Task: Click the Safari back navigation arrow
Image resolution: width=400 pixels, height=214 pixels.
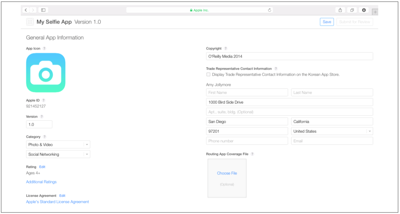Action: 26,10
